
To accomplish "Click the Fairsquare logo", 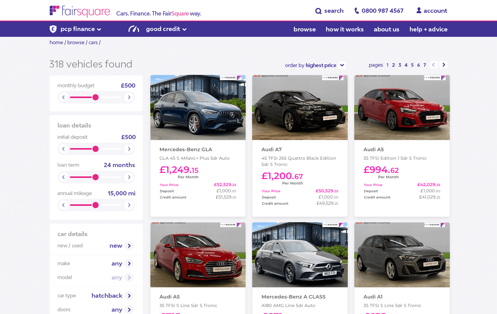I will (80, 11).
